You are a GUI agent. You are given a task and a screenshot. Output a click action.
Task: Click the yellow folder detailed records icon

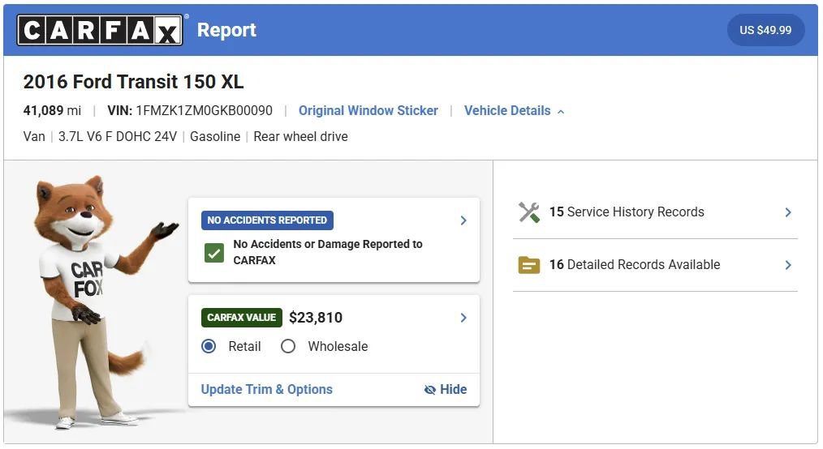pyautogui.click(x=528, y=265)
